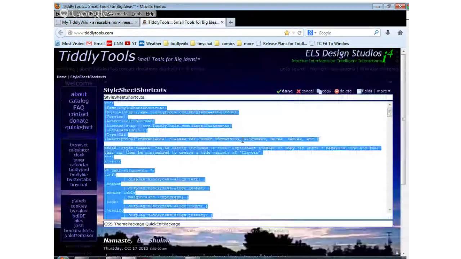The height and width of the screenshot is (259, 461).
Task: Open the tinychat sidebar tool link
Action: [x=79, y=185]
